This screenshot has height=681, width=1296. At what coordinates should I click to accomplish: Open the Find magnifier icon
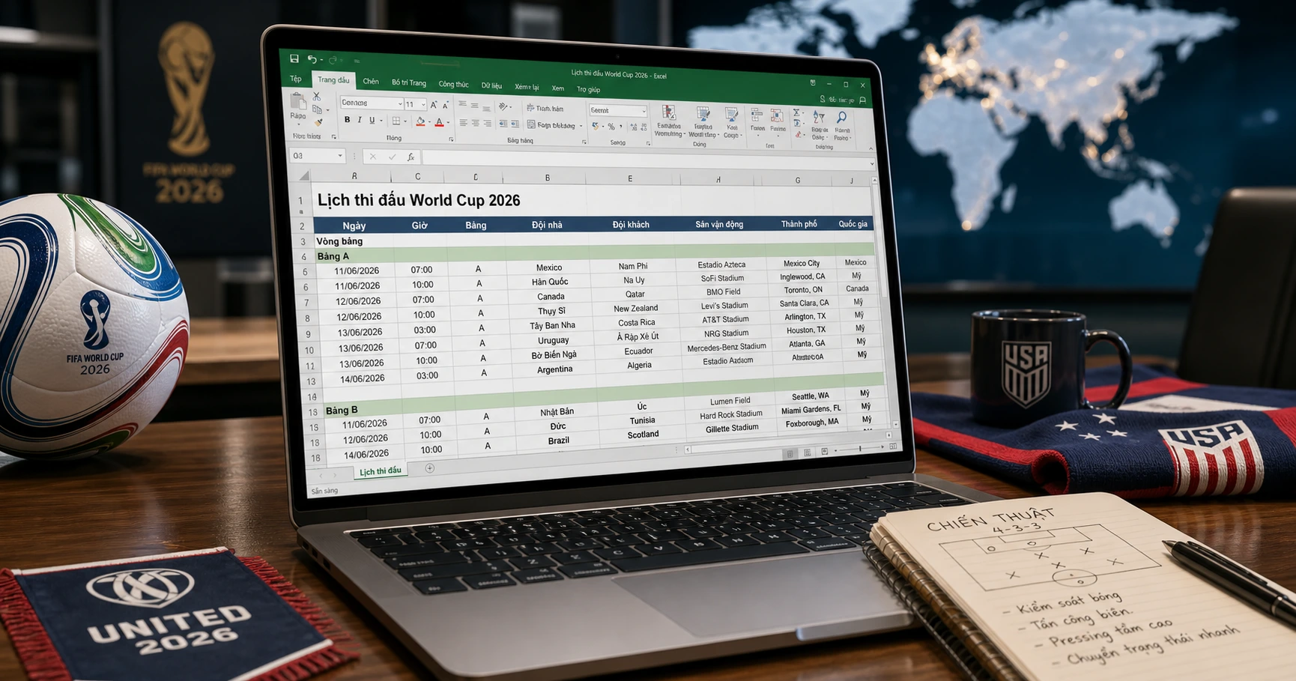[x=842, y=118]
